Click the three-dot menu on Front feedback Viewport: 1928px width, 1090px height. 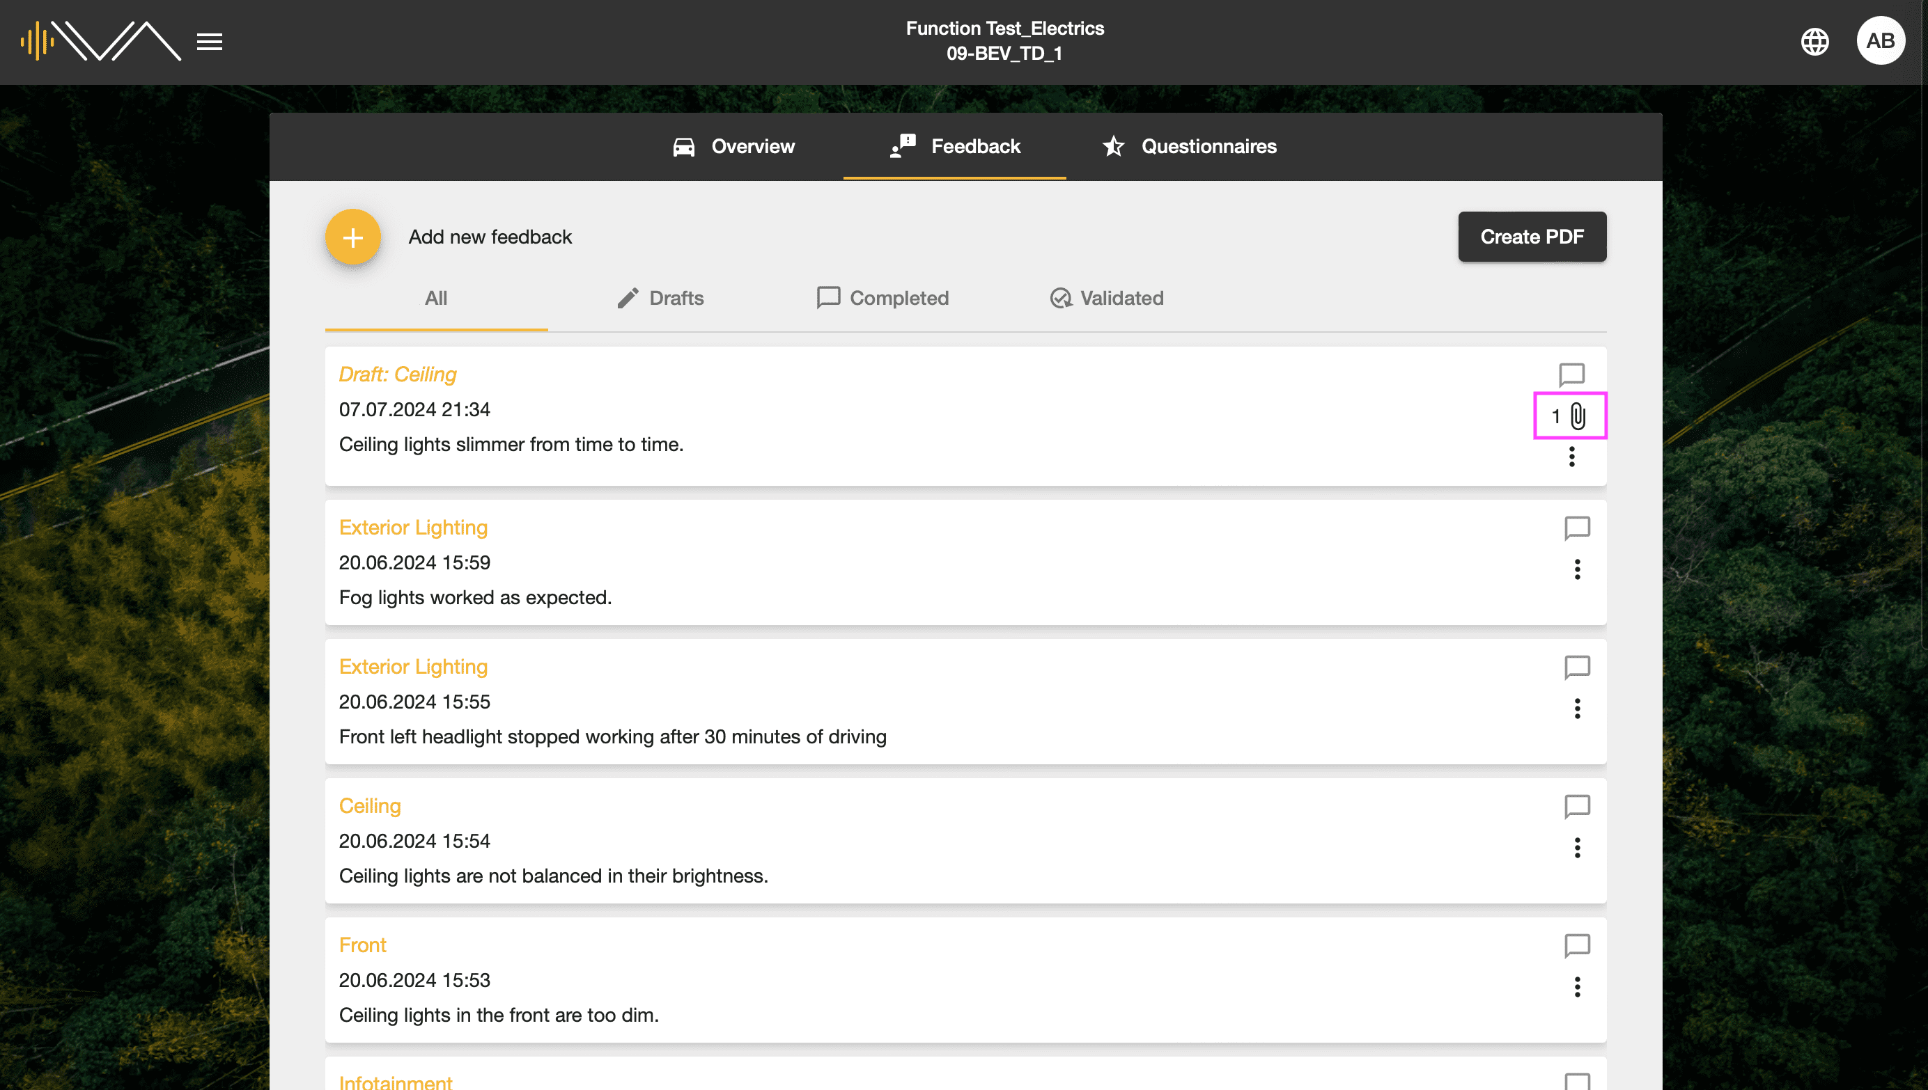1577,987
